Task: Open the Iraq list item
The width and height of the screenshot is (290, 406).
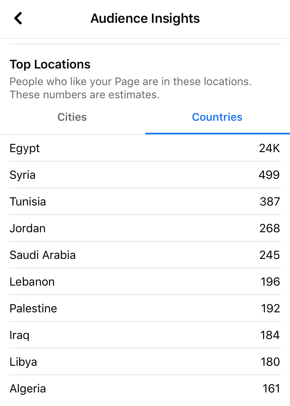Action: pyautogui.click(x=145, y=335)
